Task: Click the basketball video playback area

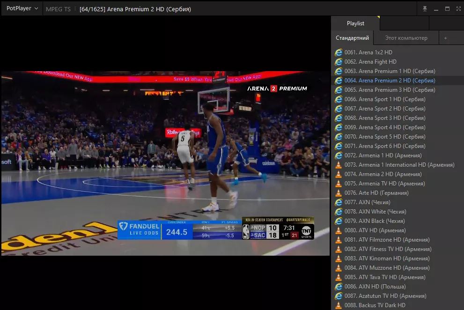Action: click(165, 163)
